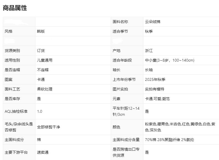Select the 实拍有模特 photo value
The image size is (219, 160).
(x=155, y=89)
